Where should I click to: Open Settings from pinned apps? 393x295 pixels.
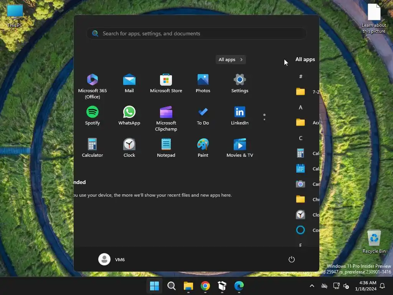click(239, 83)
